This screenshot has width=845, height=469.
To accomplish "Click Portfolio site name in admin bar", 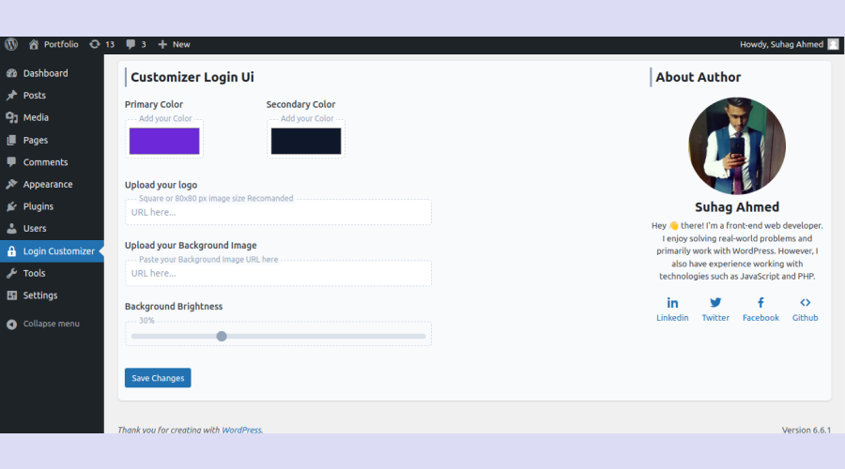I will pyautogui.click(x=61, y=44).
